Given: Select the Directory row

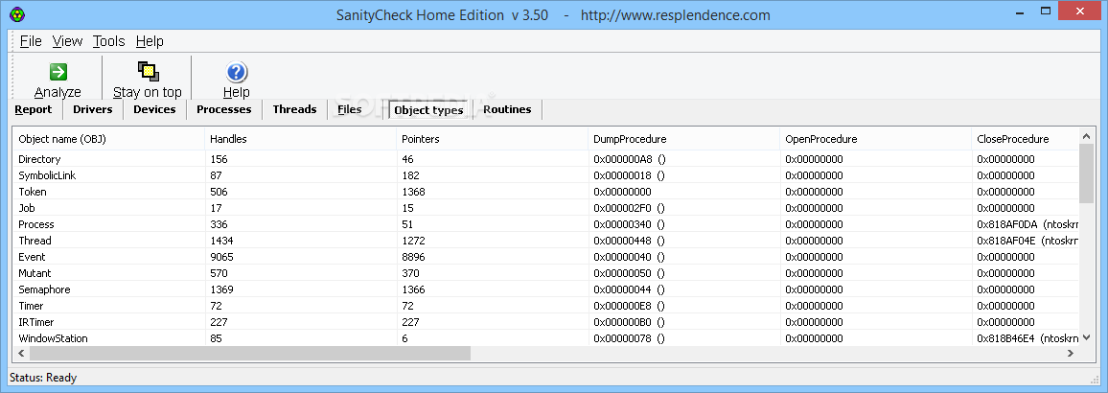Looking at the screenshot, I should pyautogui.click(x=546, y=159).
